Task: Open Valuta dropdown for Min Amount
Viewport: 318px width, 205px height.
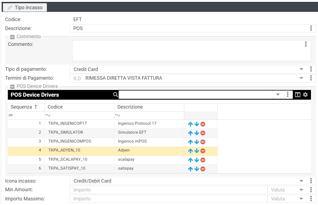Action: 301,190
